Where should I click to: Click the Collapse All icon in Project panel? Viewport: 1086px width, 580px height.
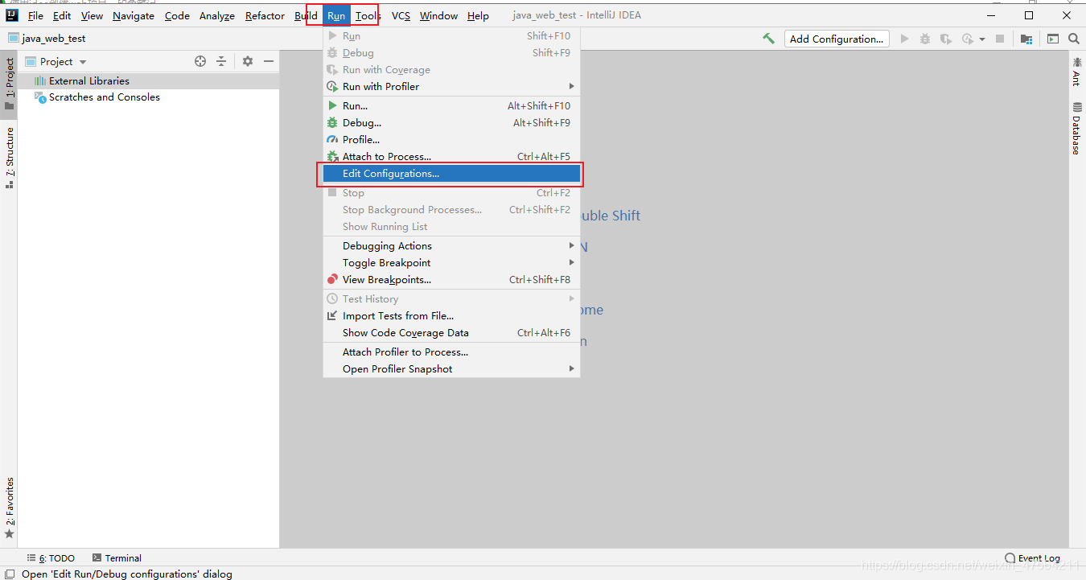point(221,61)
